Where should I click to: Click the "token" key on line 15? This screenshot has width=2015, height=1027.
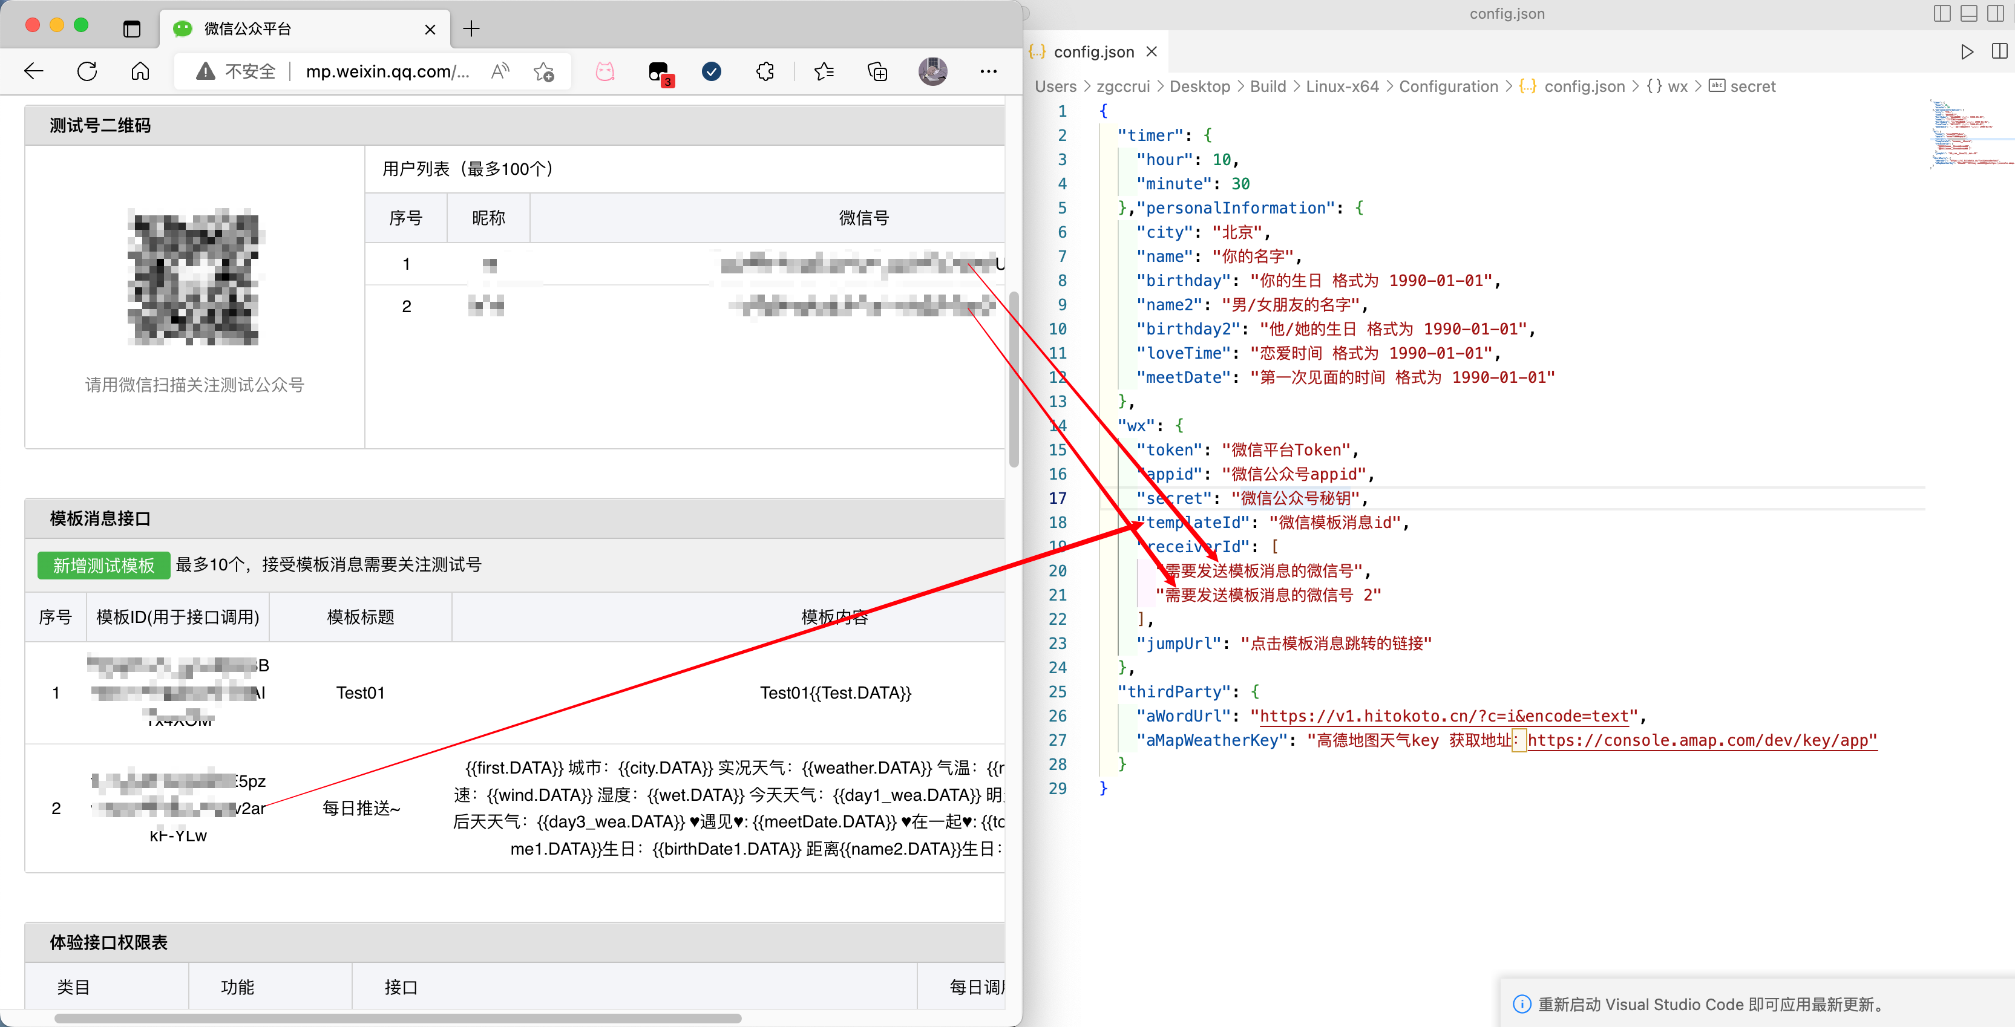1170,450
